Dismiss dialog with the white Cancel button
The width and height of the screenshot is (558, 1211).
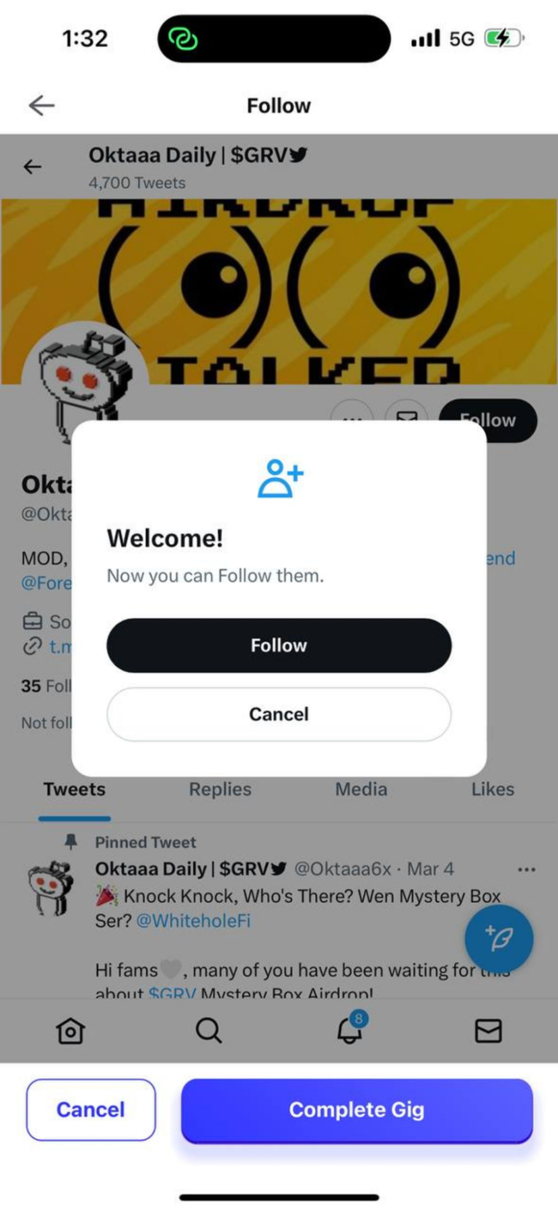click(279, 714)
